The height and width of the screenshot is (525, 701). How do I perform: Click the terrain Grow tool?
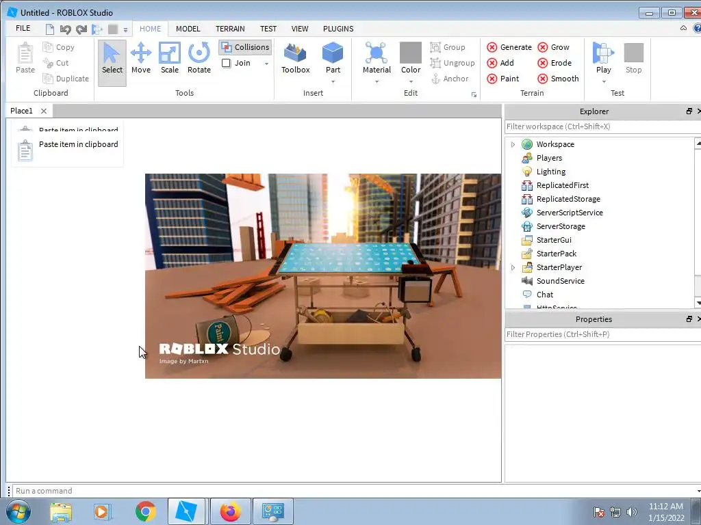click(553, 47)
